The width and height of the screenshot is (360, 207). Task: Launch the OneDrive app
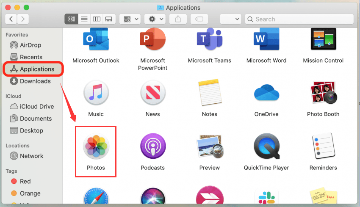click(x=266, y=94)
